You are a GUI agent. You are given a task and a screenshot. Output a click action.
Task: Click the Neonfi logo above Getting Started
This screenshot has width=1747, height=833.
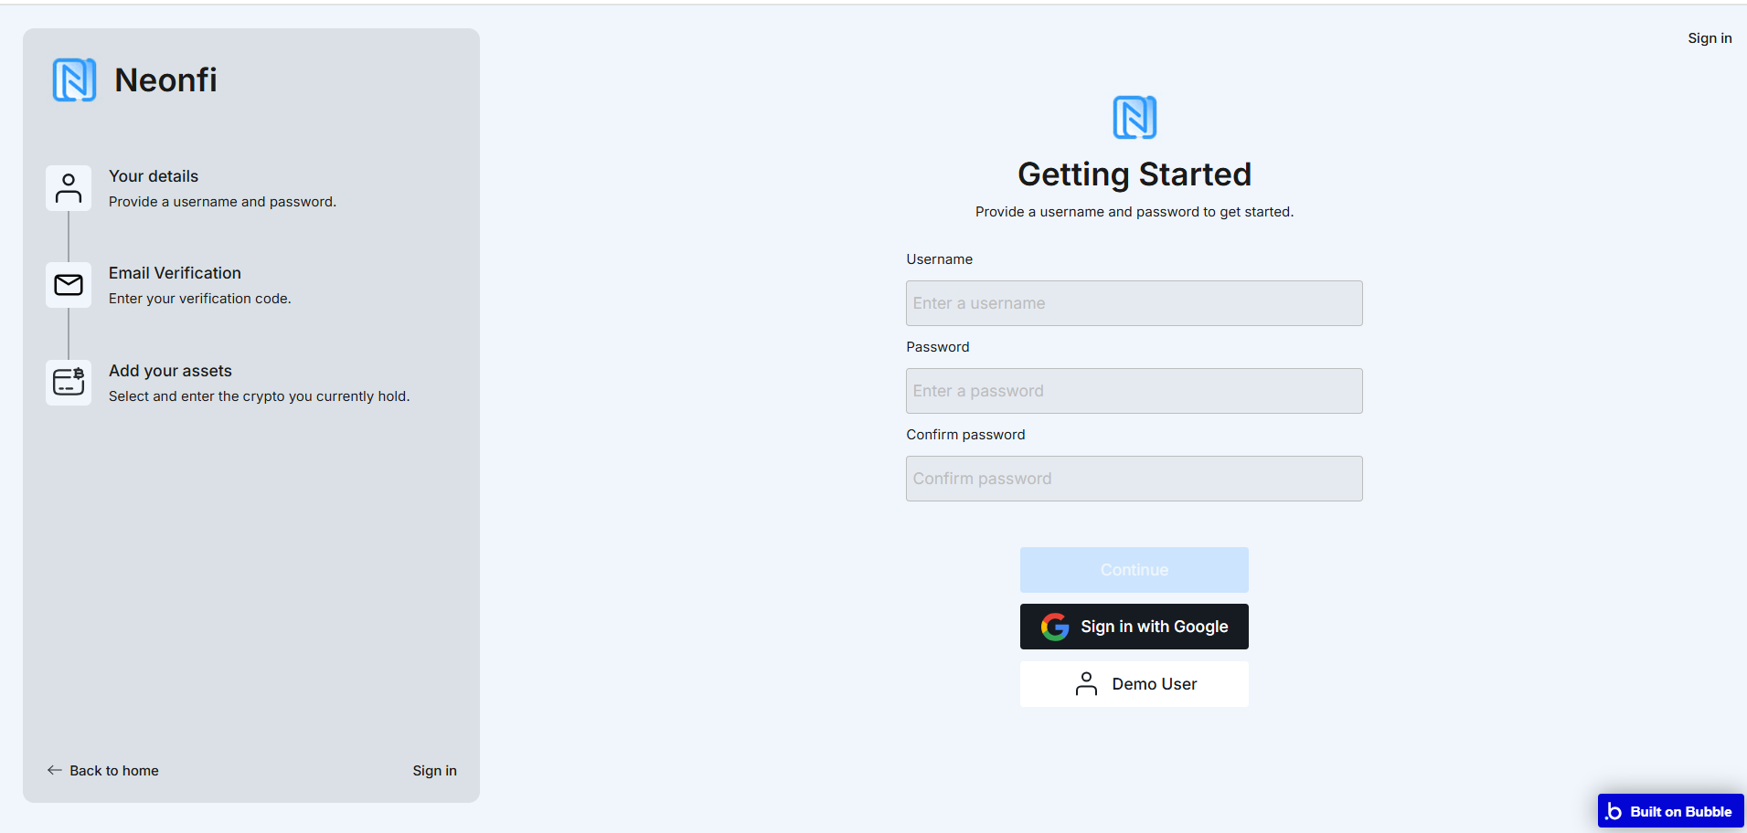(1134, 117)
